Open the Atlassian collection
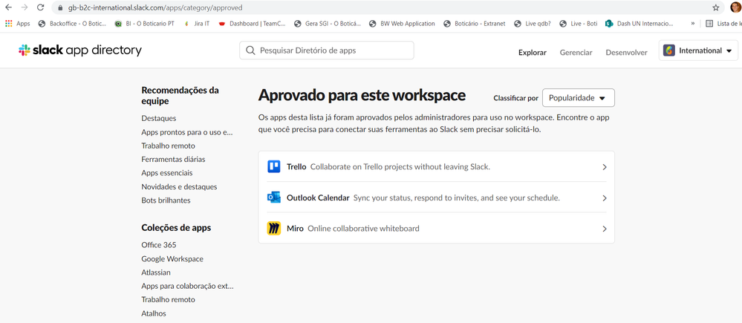 [156, 273]
